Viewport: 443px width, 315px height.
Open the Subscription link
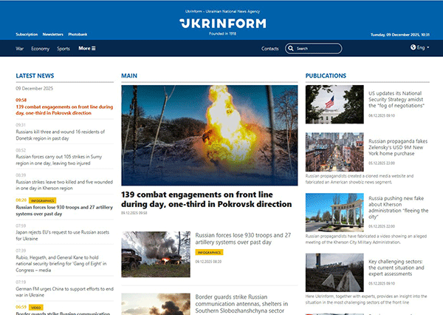pos(27,34)
